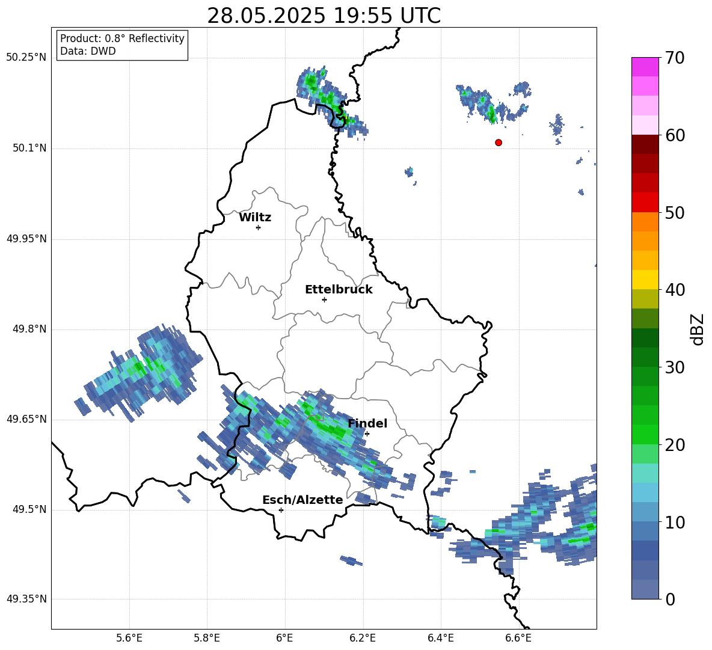This screenshot has width=712, height=650.
Task: Click the 40 value on the colorbar
Action: point(675,290)
